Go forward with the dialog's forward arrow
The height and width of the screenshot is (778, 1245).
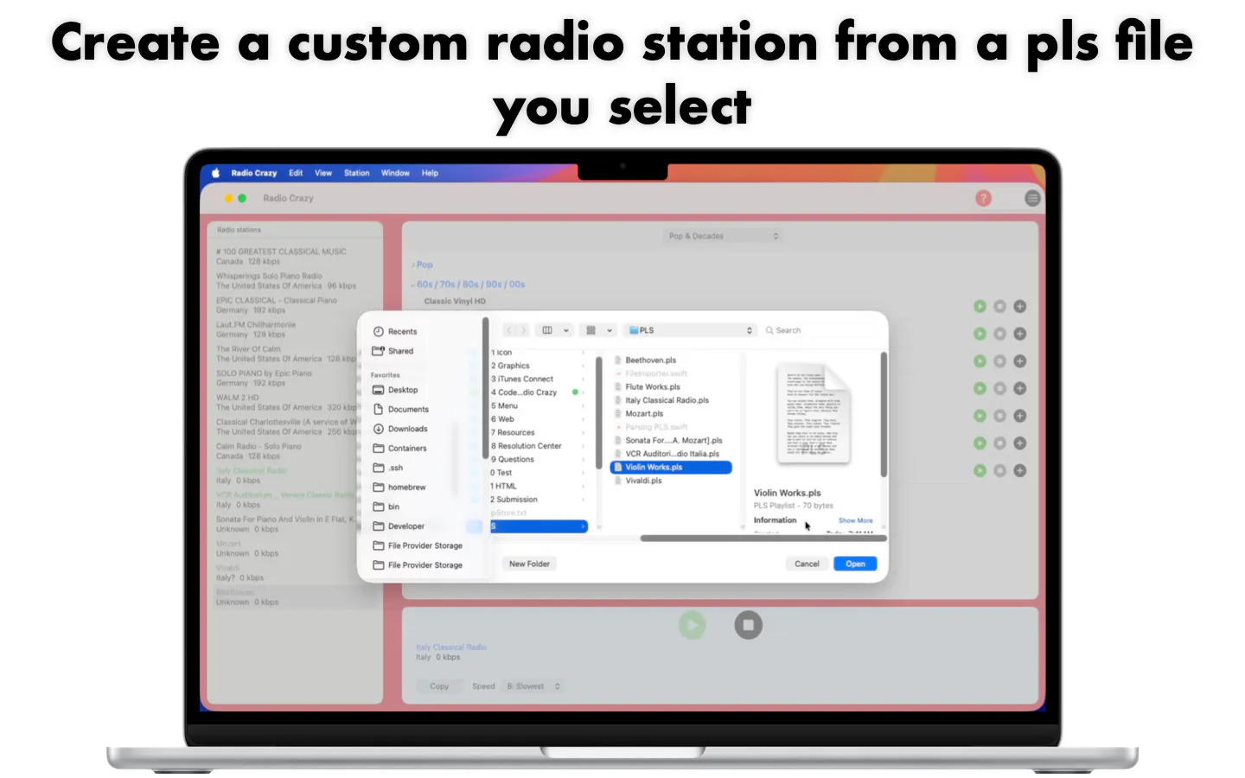point(523,330)
